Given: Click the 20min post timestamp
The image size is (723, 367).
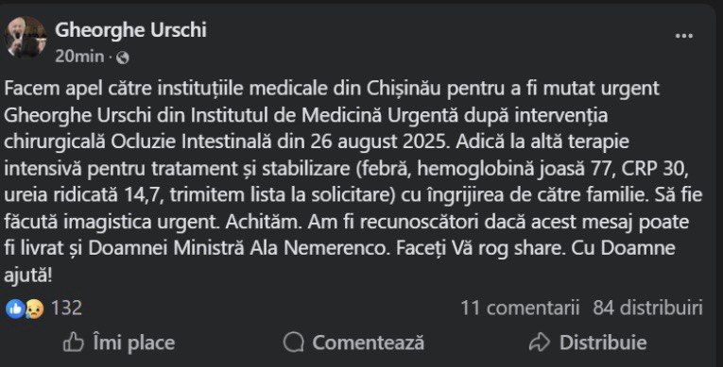Looking at the screenshot, I should [79, 57].
